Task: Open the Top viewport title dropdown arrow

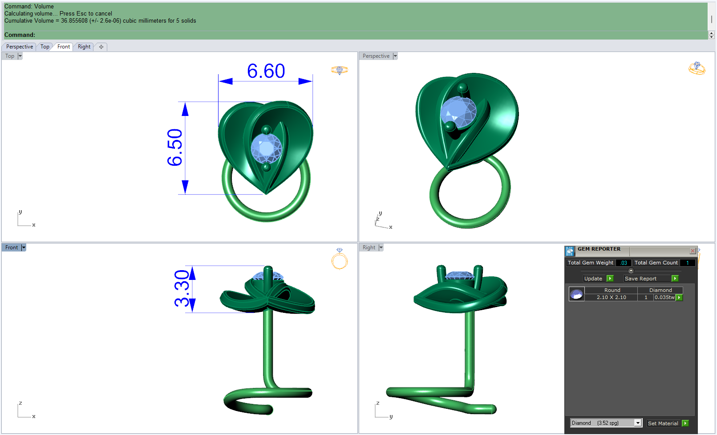Action: coord(20,56)
